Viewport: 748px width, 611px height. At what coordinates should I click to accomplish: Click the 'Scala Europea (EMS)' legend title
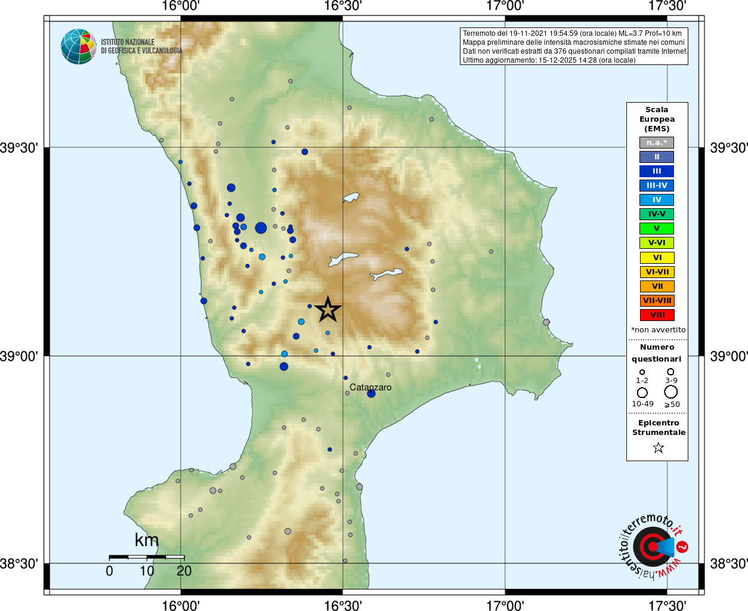(657, 119)
